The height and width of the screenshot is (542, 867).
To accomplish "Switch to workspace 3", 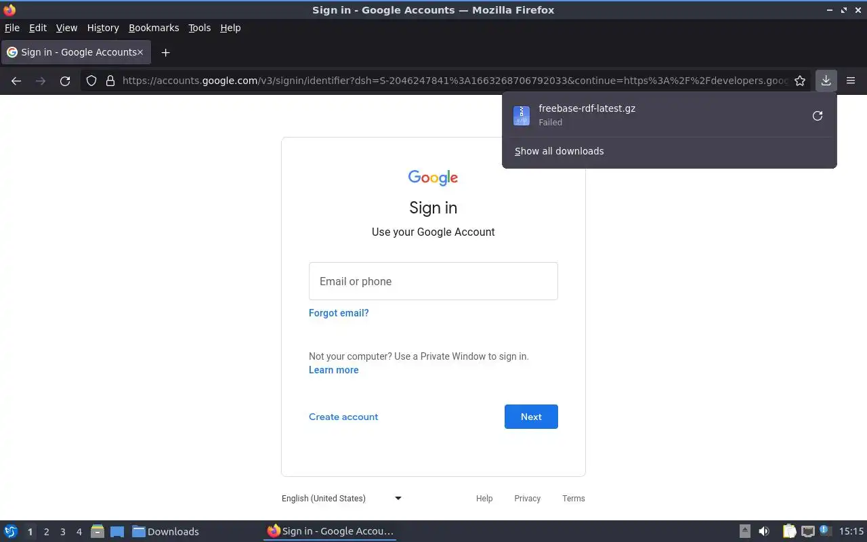I will (62, 532).
